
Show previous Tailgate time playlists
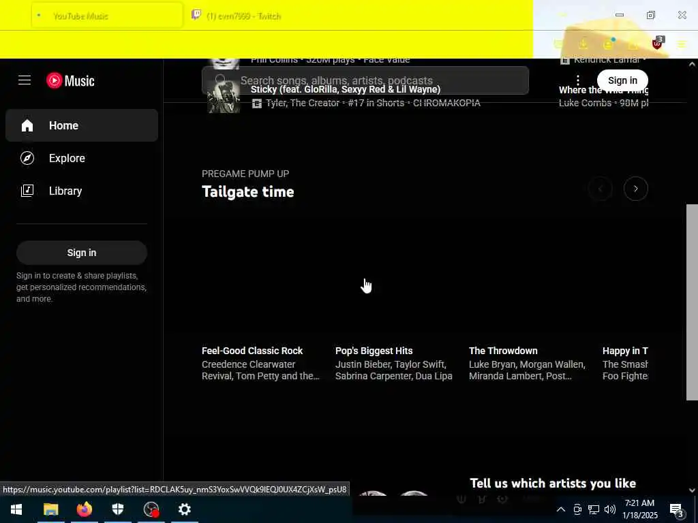click(600, 189)
